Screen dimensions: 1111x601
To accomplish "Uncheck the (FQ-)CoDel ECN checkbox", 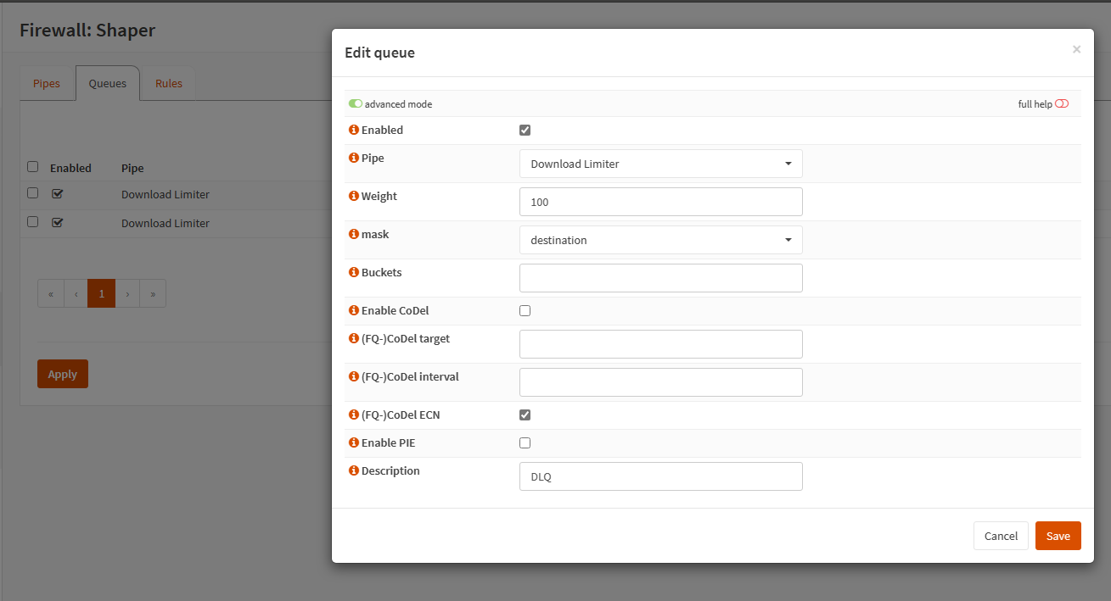I will pyautogui.click(x=525, y=415).
